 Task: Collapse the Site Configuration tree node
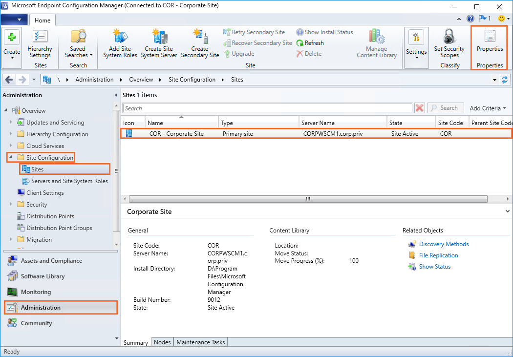(11, 158)
